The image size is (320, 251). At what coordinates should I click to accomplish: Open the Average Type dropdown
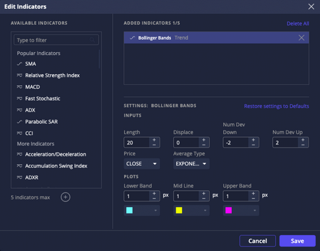(191, 164)
